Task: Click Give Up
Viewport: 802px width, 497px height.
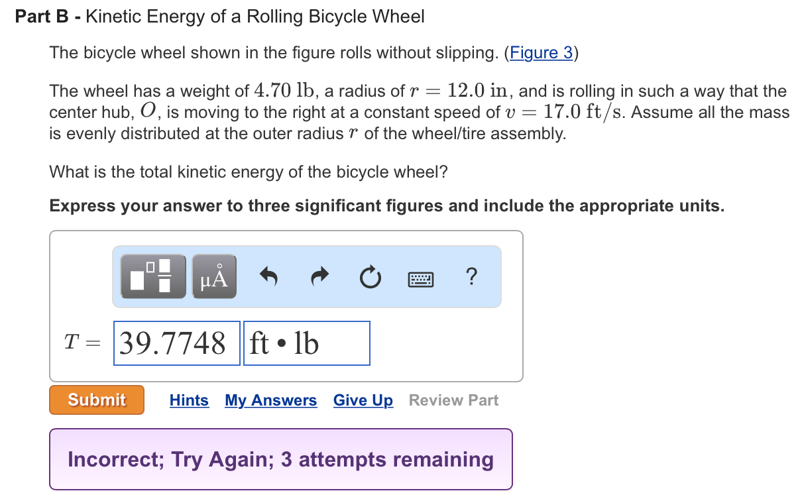Action: (363, 400)
